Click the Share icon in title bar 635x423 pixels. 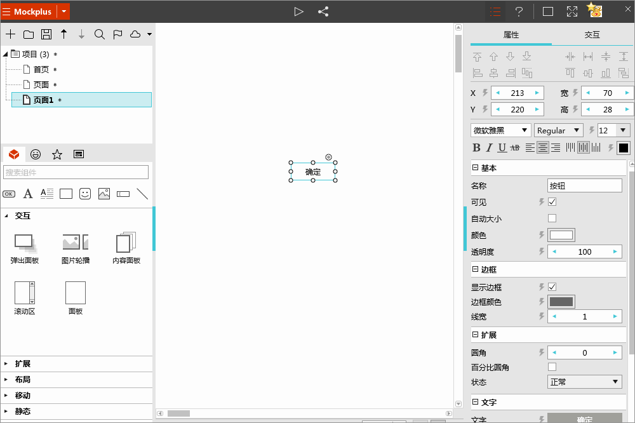pos(323,11)
